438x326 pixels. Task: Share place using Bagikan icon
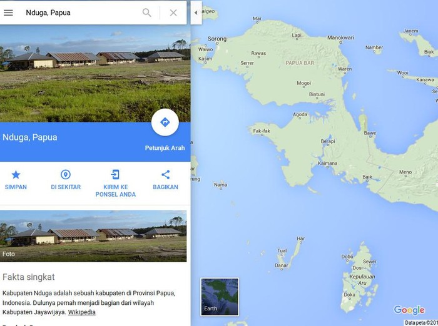click(165, 175)
